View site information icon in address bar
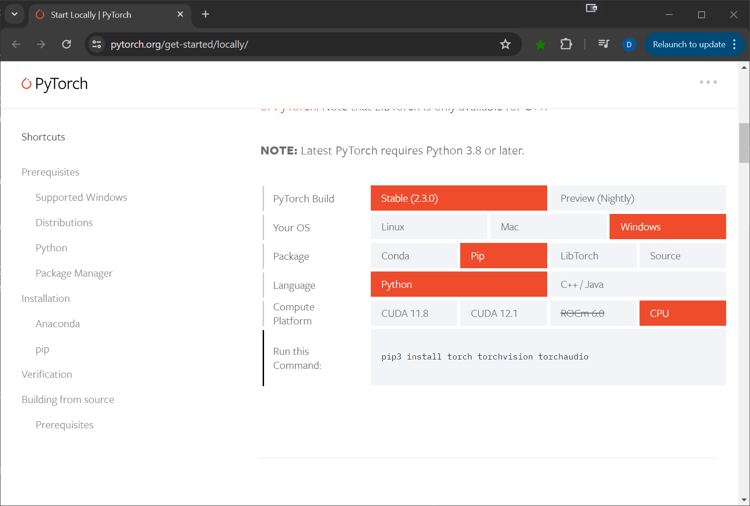 pyautogui.click(x=97, y=44)
